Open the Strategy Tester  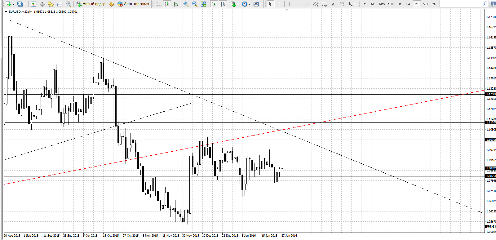68,4
